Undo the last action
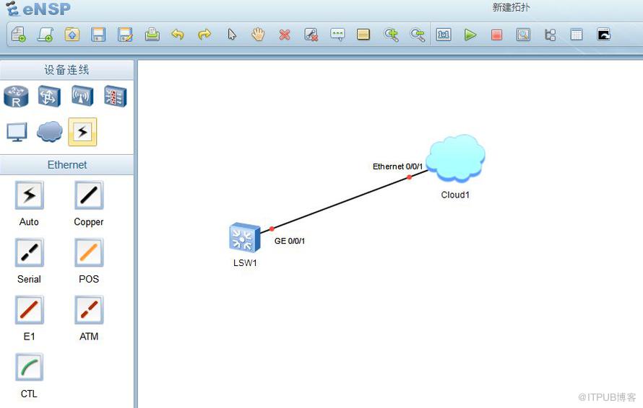 point(178,35)
